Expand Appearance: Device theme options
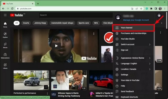The image size is (168, 99). [133, 58]
